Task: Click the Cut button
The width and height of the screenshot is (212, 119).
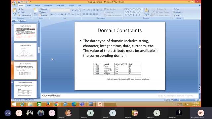Action: pos(21,9)
